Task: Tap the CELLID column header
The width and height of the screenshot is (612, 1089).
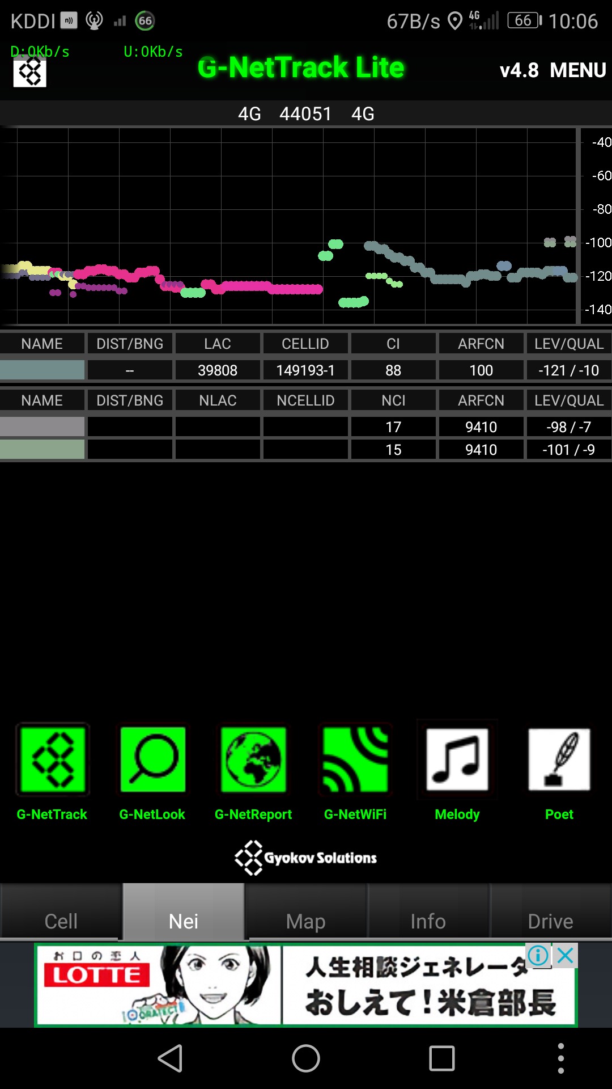Action: (x=305, y=344)
